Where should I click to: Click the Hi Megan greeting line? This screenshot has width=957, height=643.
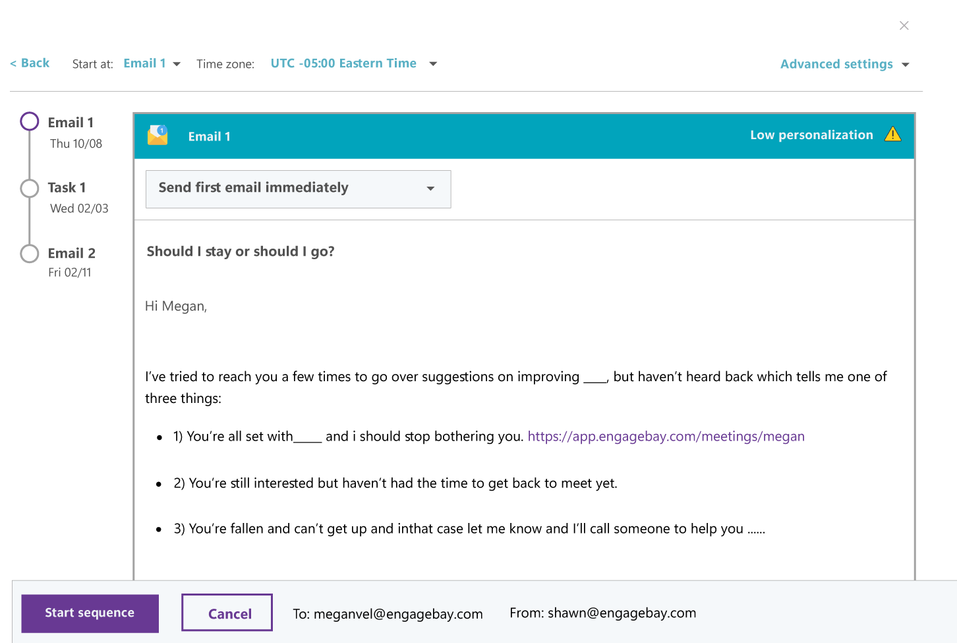(176, 306)
